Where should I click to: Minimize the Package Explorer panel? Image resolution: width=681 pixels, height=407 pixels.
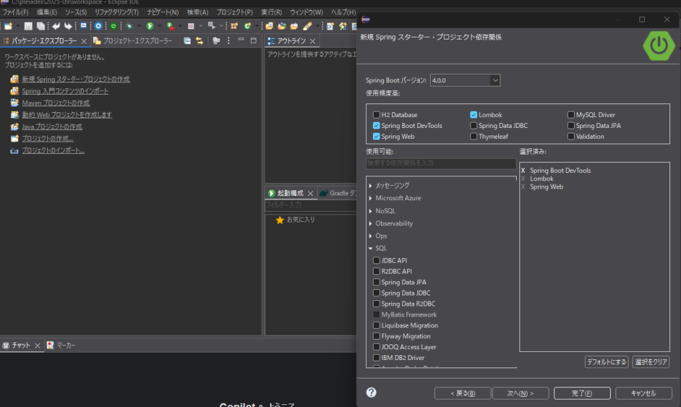(241, 40)
